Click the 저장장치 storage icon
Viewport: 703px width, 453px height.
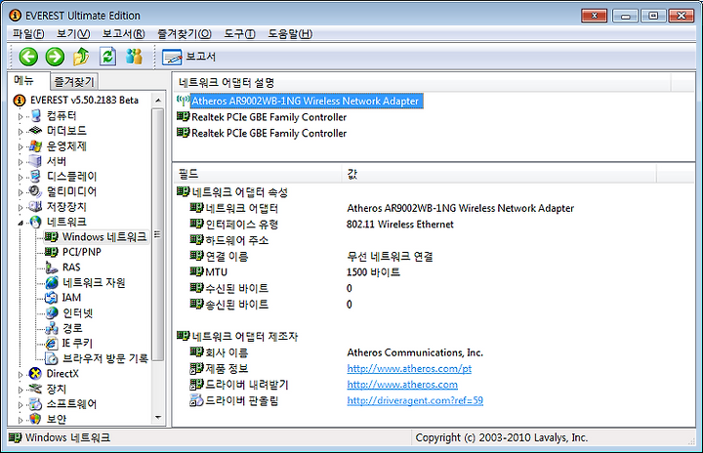(x=35, y=206)
